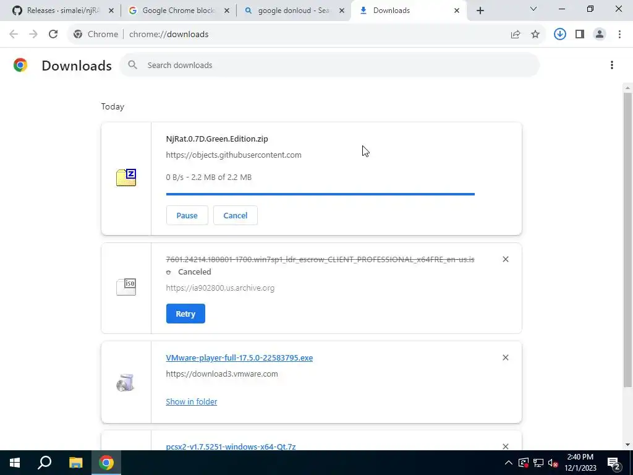Image resolution: width=633 pixels, height=475 pixels.
Task: Go forward with the browser forward arrow
Action: coord(33,35)
